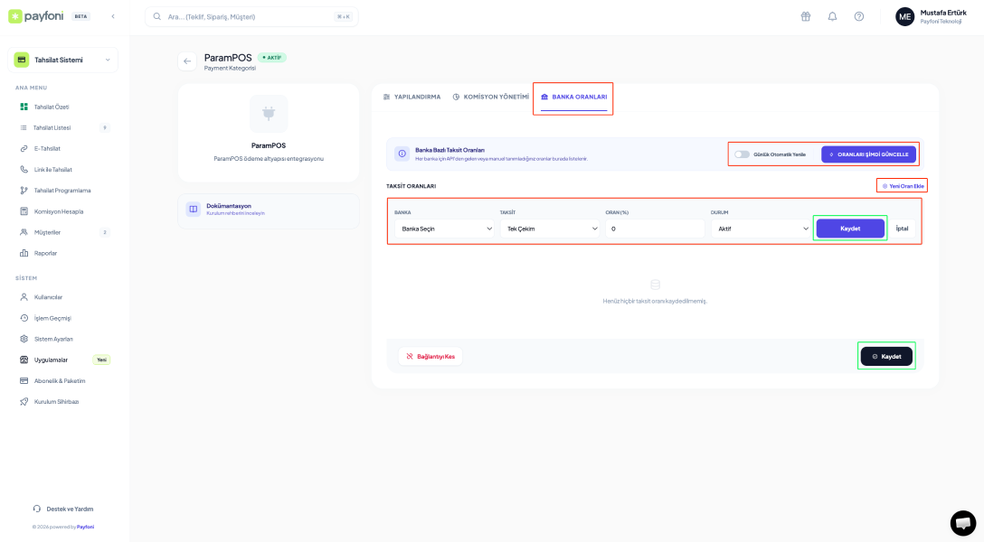
Task: Click Yeni Oran Ekle link
Action: coord(902,185)
